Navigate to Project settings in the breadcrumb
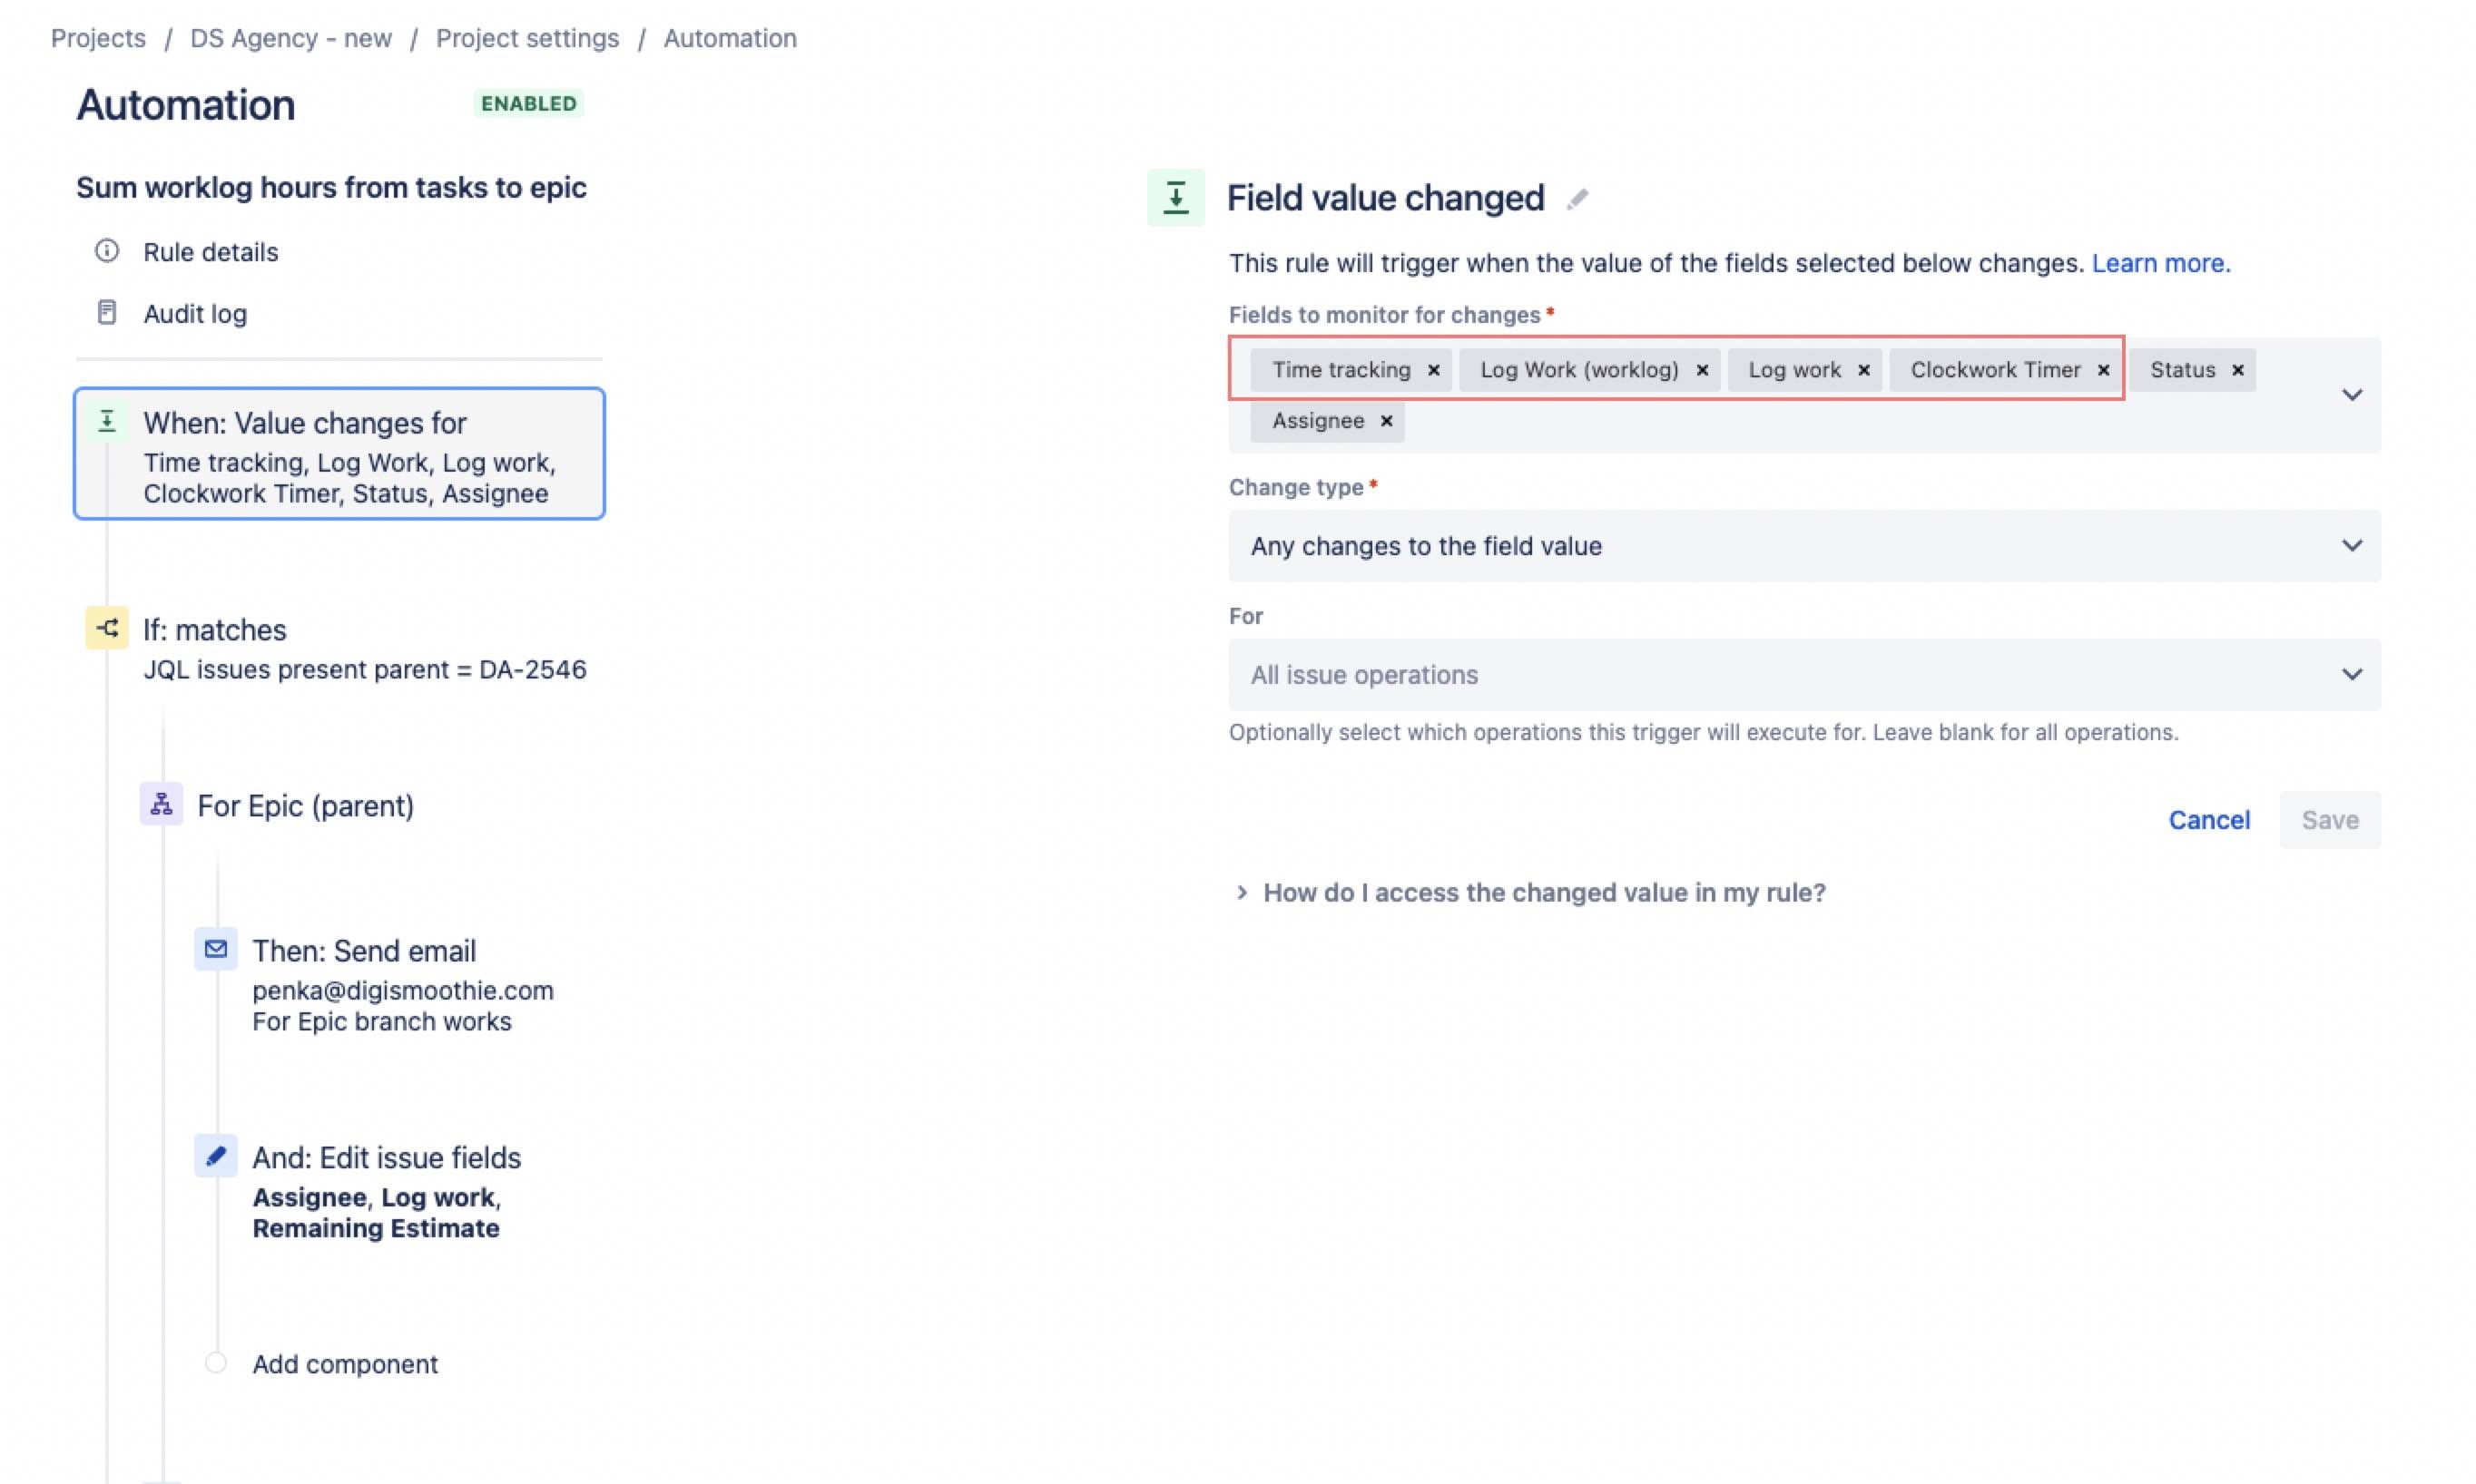This screenshot has width=2476, height=1484. (x=527, y=38)
